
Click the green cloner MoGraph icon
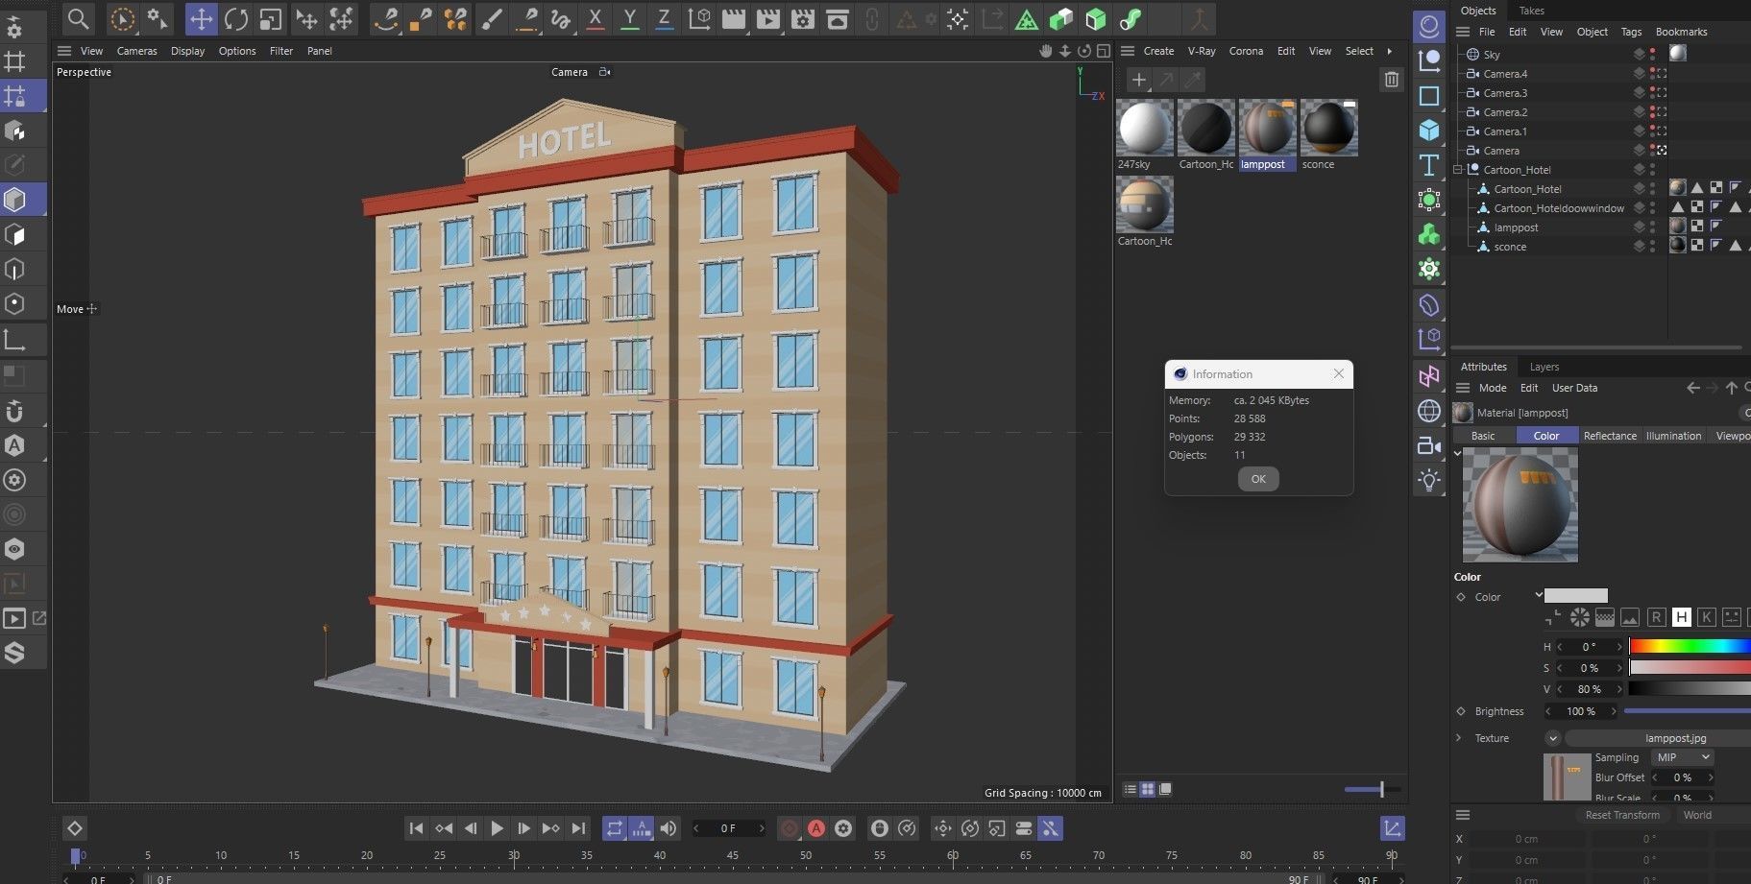1429,234
